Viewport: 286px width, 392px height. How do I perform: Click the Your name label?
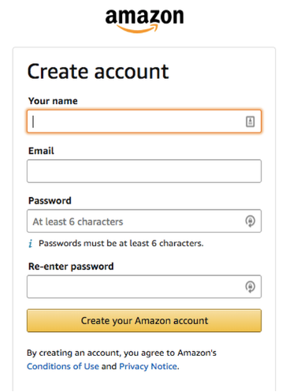(53, 101)
